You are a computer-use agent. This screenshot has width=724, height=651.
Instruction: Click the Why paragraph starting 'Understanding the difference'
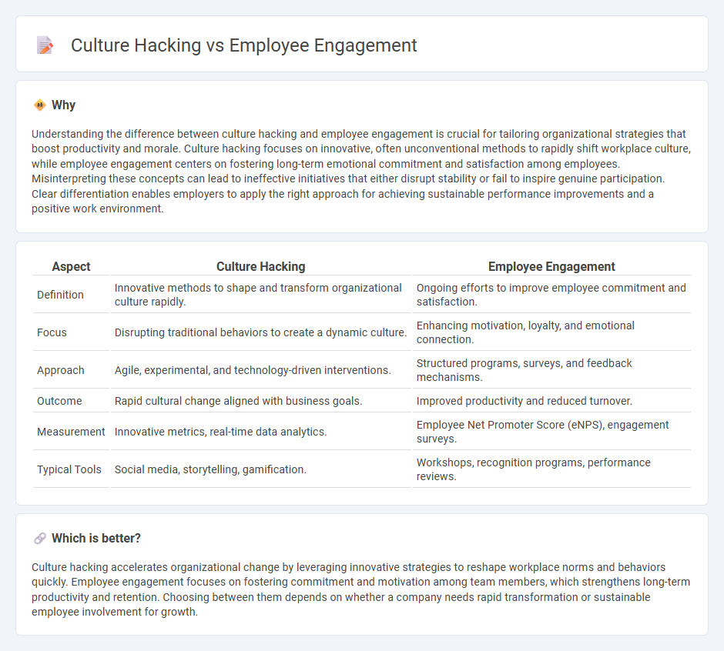click(361, 171)
